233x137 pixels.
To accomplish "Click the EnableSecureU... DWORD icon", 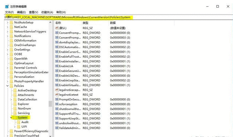I will pyautogui.click(x=57, y=71).
